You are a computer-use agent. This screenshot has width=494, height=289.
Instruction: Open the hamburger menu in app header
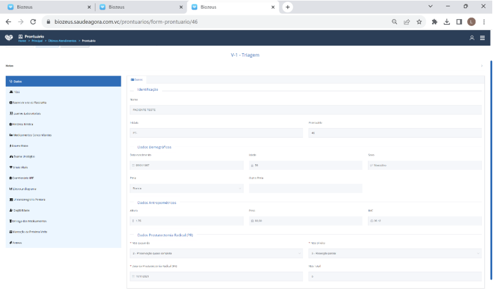(x=482, y=38)
